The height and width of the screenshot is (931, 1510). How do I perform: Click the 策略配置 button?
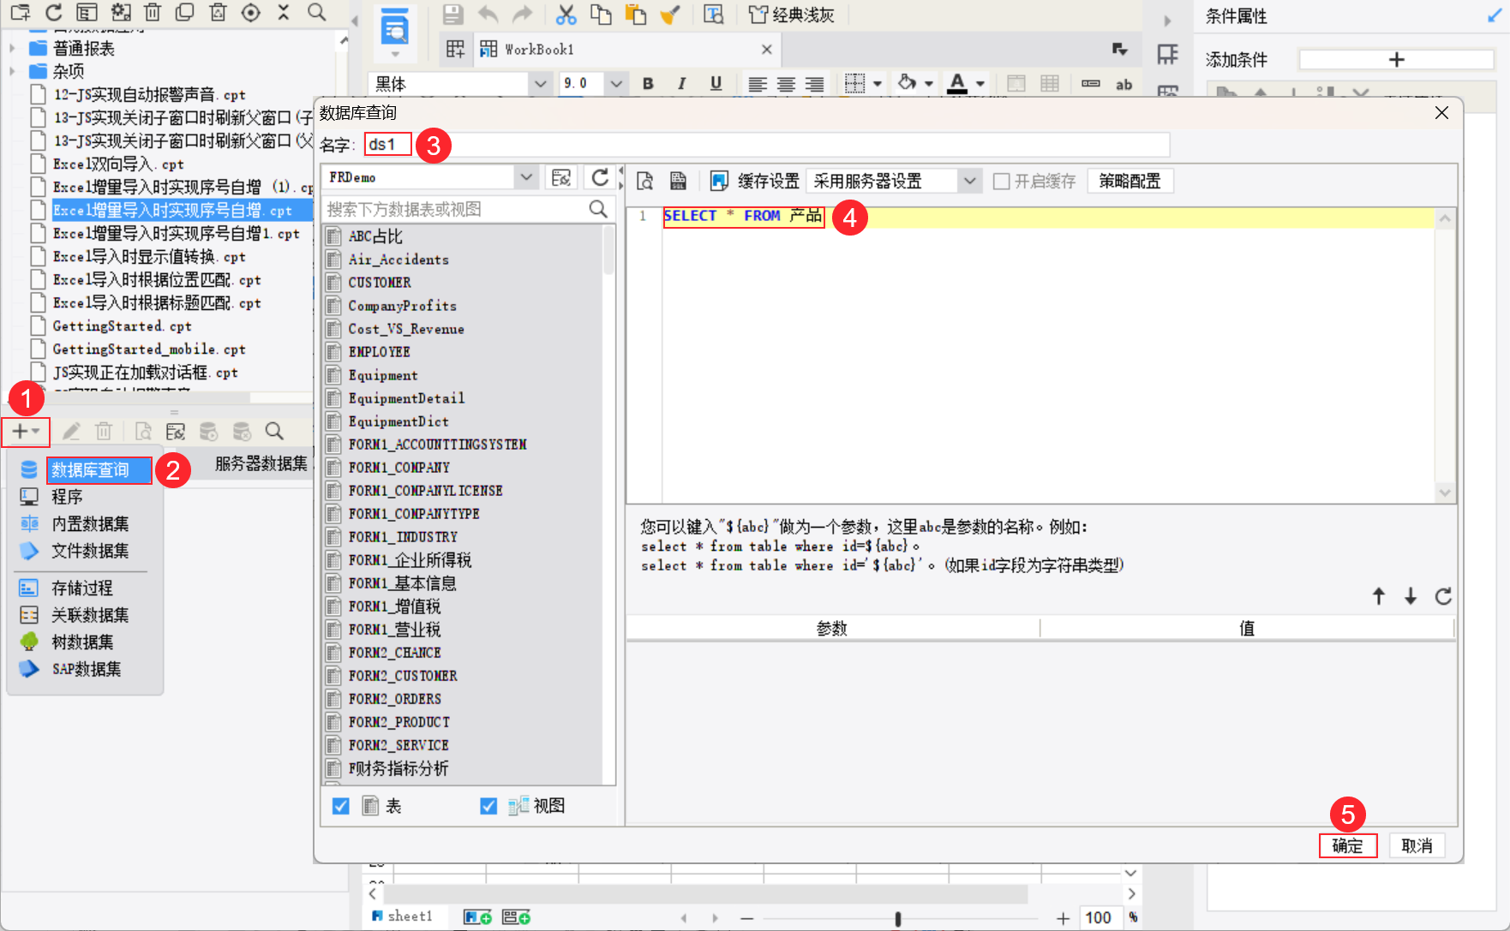[x=1130, y=181]
